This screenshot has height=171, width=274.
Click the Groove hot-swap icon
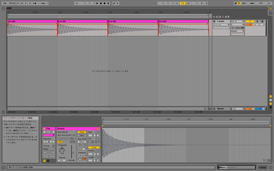click(53, 146)
